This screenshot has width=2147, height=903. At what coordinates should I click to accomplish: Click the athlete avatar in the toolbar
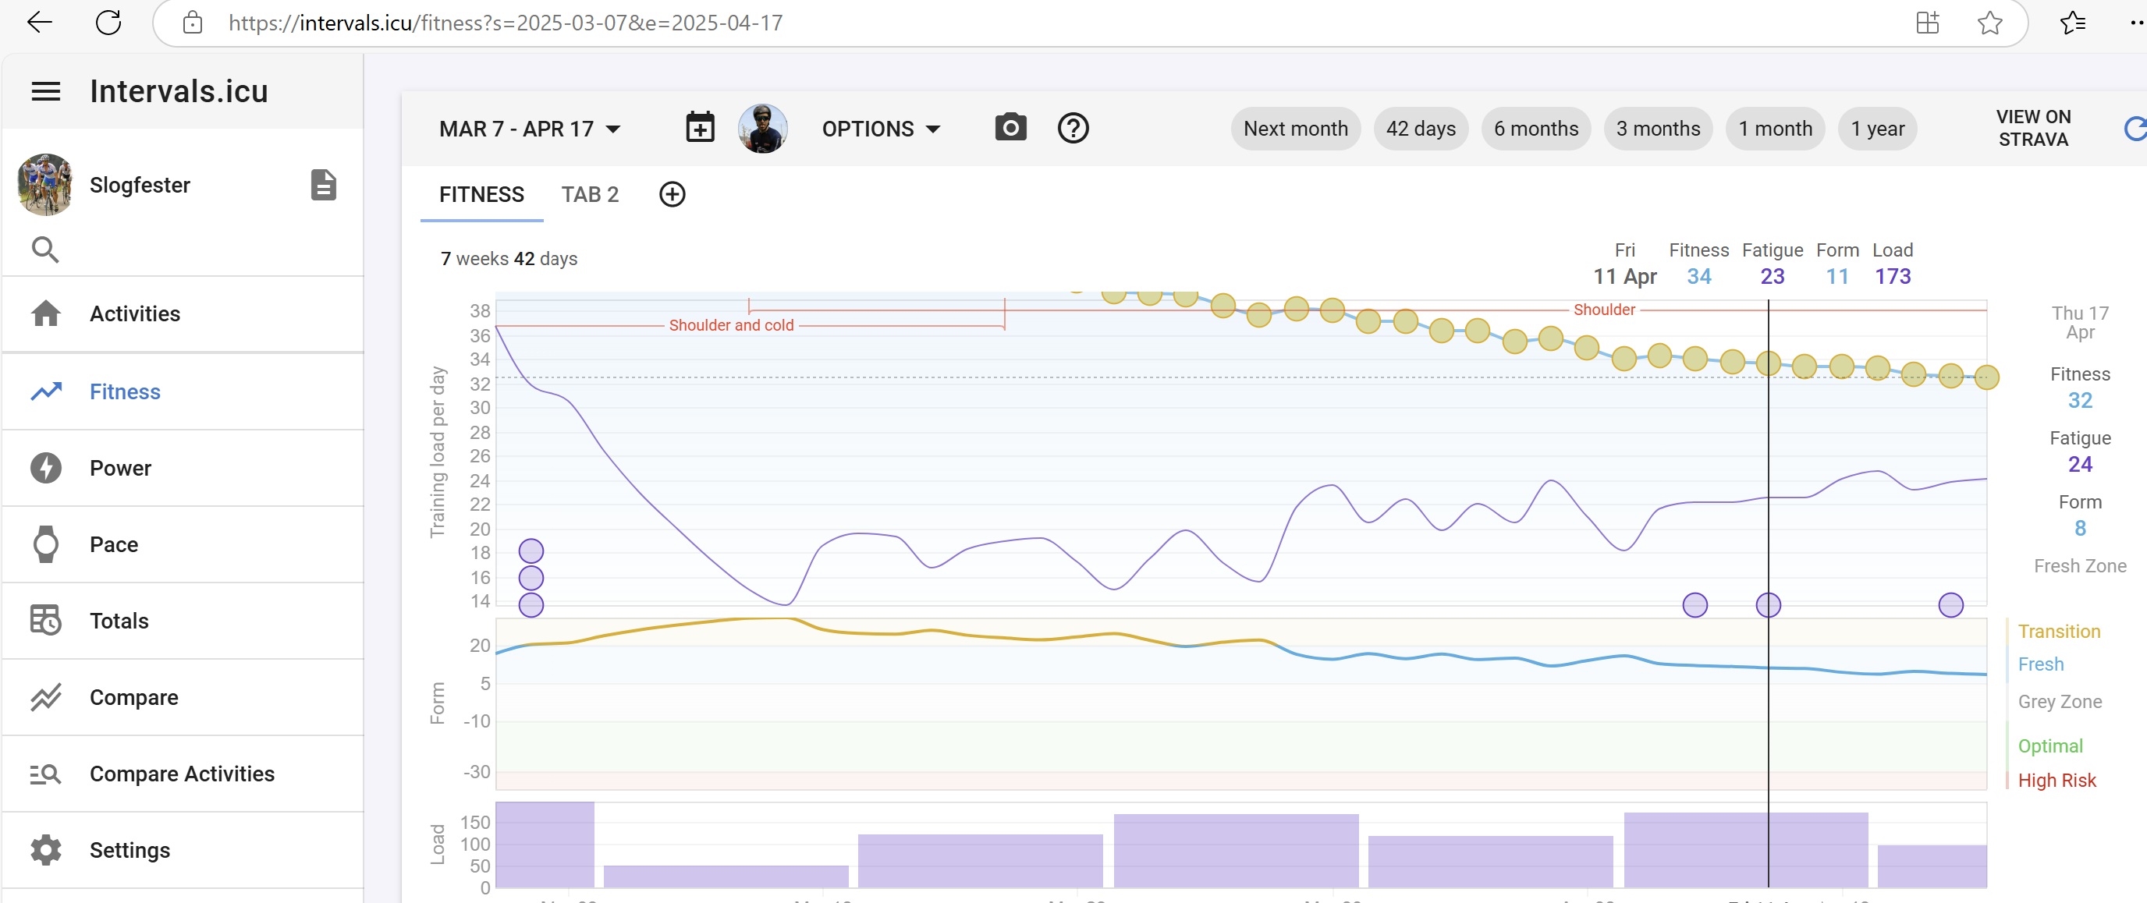click(x=761, y=129)
